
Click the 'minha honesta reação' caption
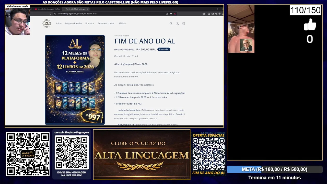(x=17, y=6)
